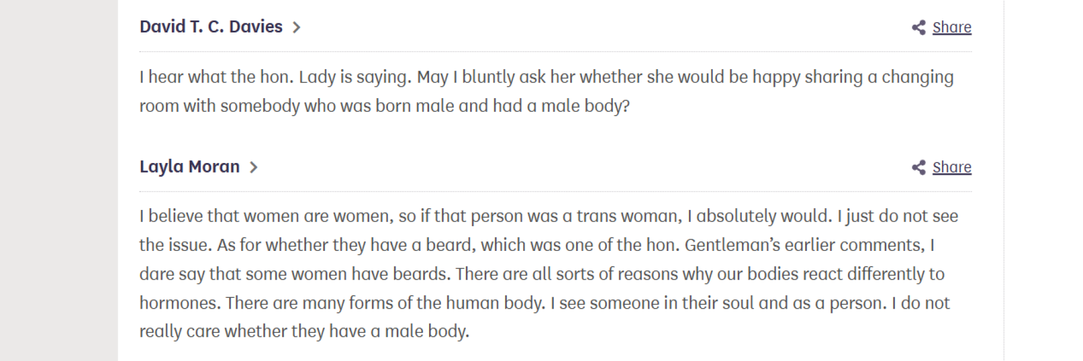This screenshot has height=361, width=1083.
Task: Click the line starting "dare say that some women"
Action: (x=541, y=274)
